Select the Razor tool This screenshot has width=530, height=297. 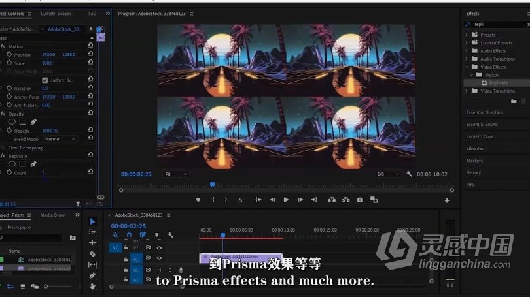[x=92, y=254]
